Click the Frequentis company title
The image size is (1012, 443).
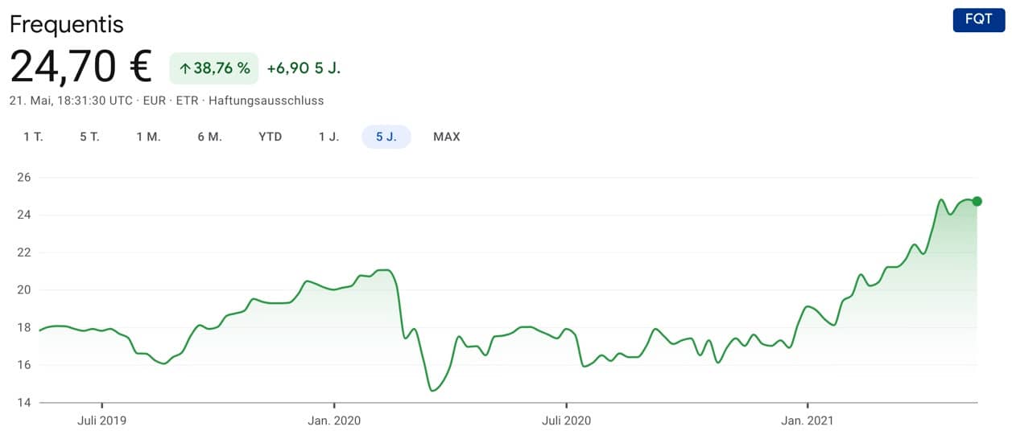click(x=67, y=24)
